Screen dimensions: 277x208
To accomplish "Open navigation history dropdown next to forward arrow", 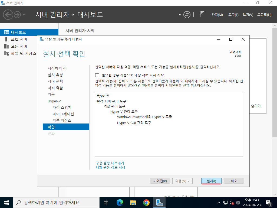I will click(24, 15).
